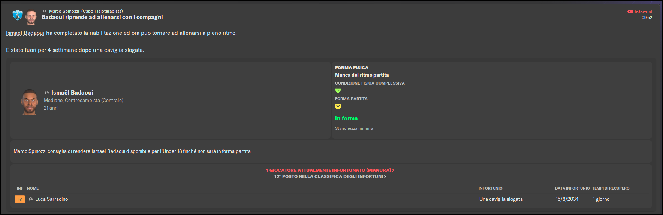The image size is (663, 215).
Task: Click the '1 giorno' recovery time value
Action: (601, 199)
